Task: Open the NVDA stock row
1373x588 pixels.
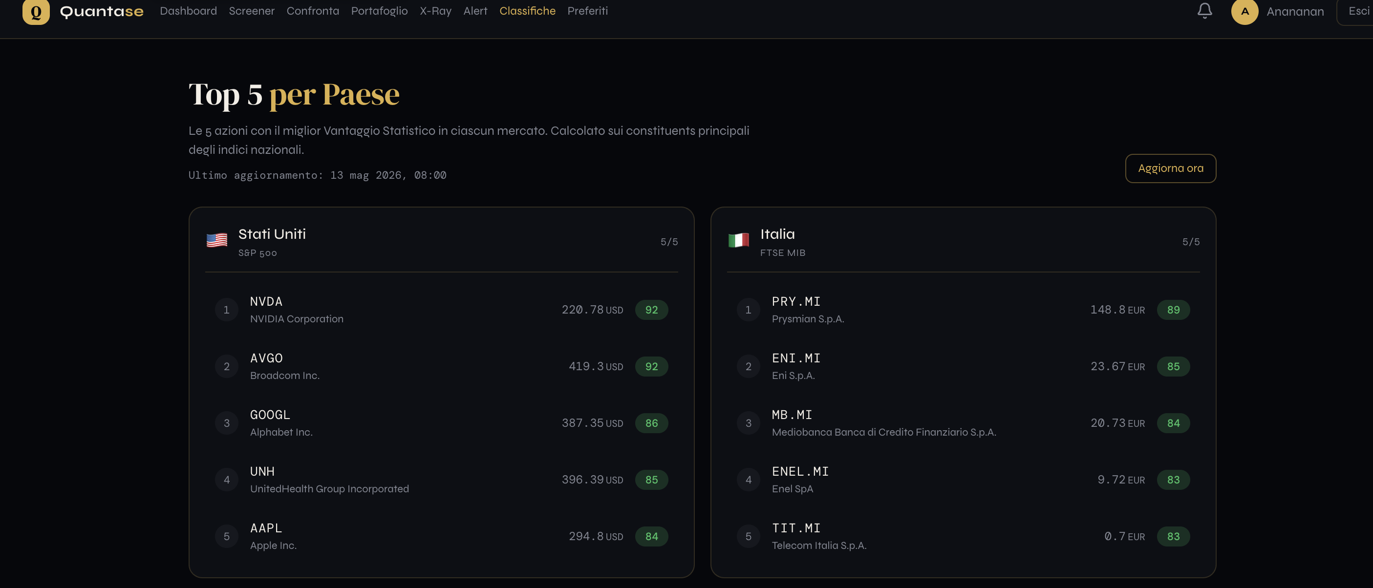Action: click(441, 310)
